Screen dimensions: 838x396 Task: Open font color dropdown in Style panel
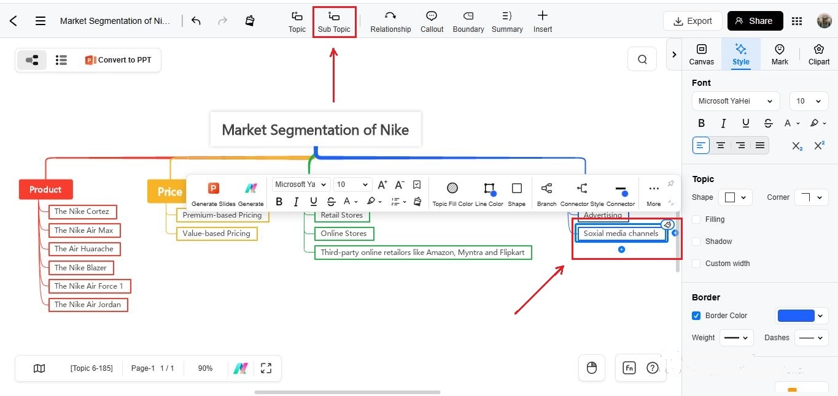pos(792,123)
